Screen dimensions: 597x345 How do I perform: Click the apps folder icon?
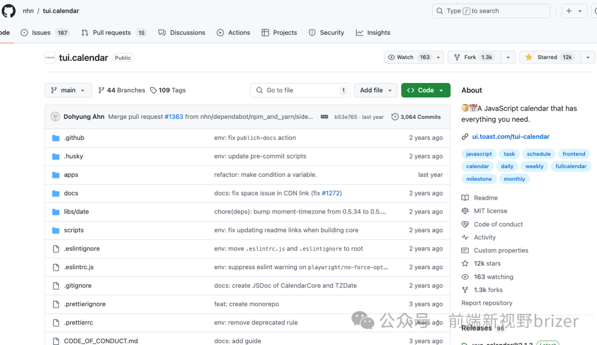point(56,175)
